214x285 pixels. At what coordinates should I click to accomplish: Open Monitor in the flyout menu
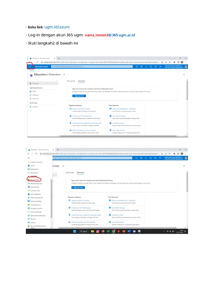point(33,219)
